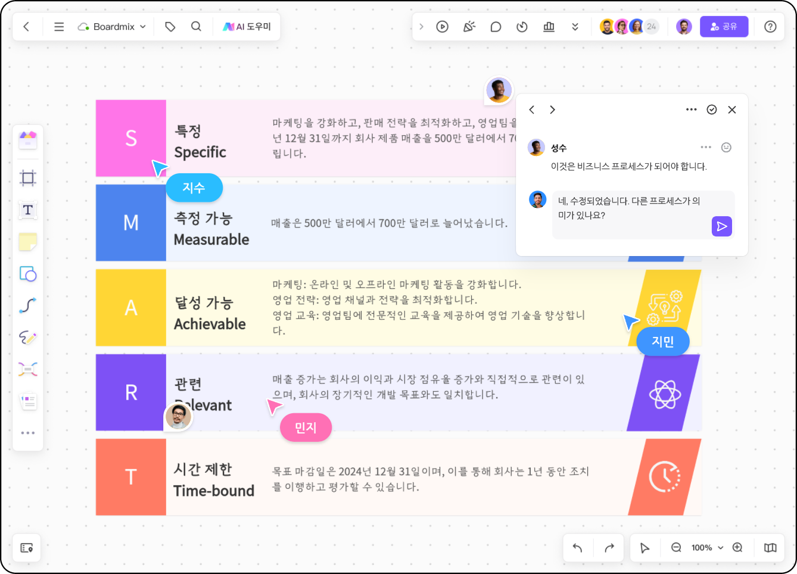This screenshot has width=797, height=574.
Task: Send the comment reply
Action: click(722, 226)
